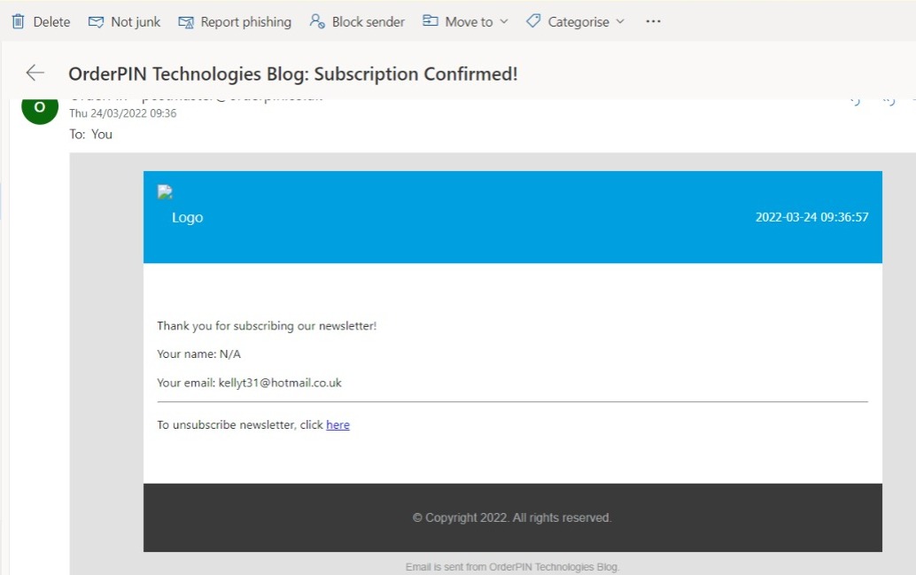Expand the Categorise dropdown chevron

[620, 21]
